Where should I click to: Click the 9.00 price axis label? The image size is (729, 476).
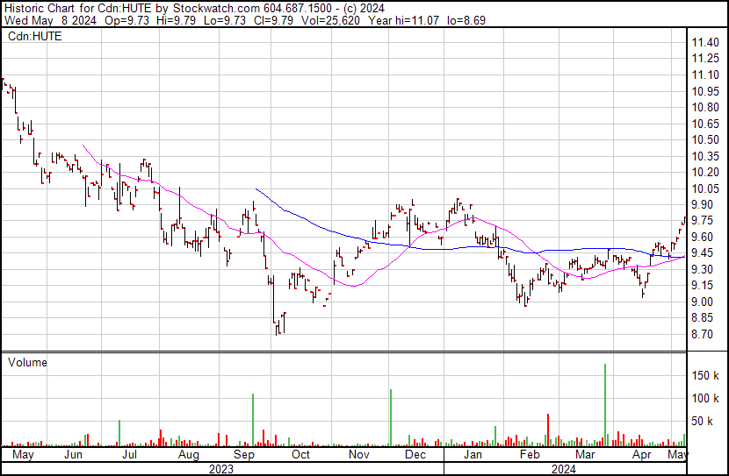[x=702, y=302]
